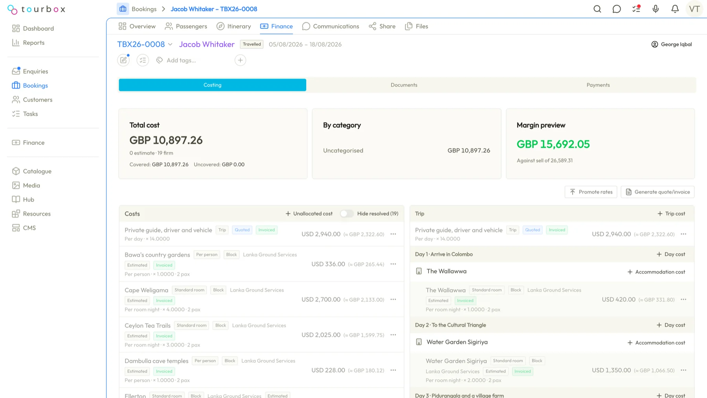Add Accommodation cost for The Wallawwa
The width and height of the screenshot is (707, 398).
point(656,272)
